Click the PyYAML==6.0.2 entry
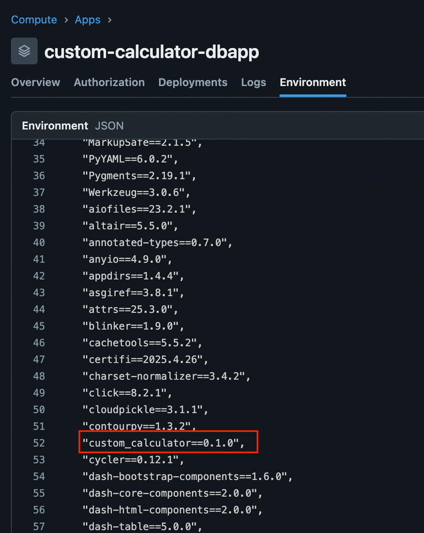This screenshot has width=424, height=533. (x=131, y=159)
